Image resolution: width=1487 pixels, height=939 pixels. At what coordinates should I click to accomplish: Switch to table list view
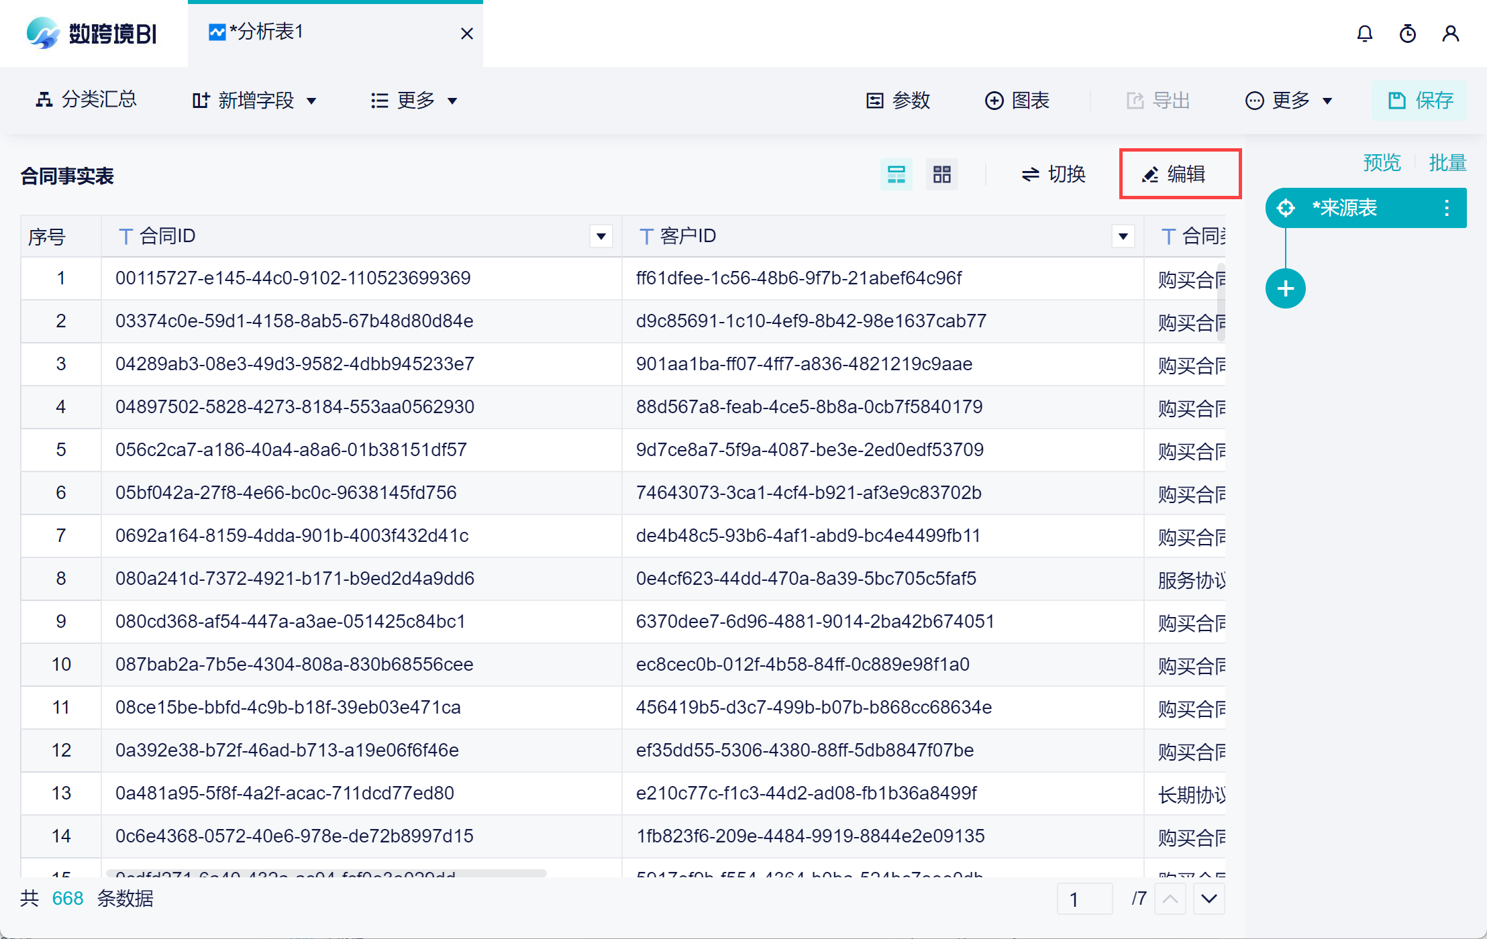(896, 175)
